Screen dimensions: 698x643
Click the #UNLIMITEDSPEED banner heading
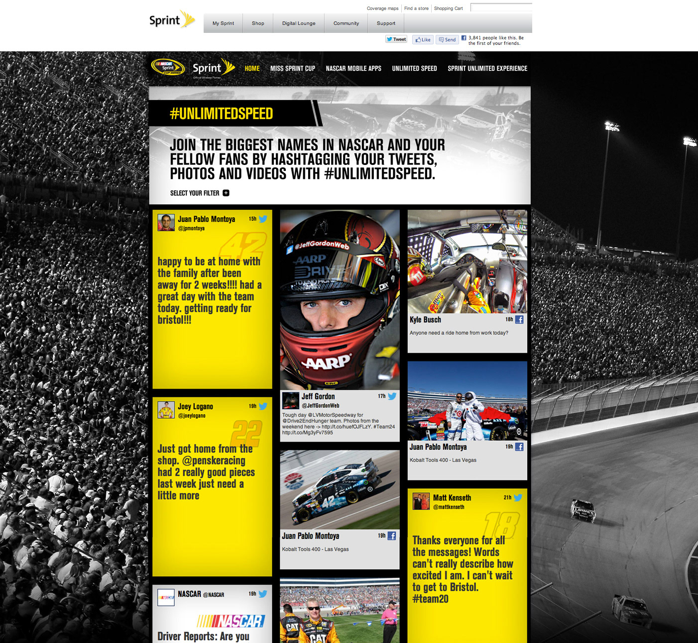(222, 114)
